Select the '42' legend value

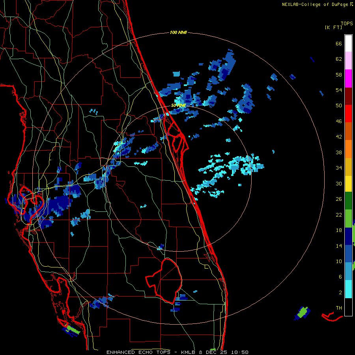pyautogui.click(x=339, y=137)
